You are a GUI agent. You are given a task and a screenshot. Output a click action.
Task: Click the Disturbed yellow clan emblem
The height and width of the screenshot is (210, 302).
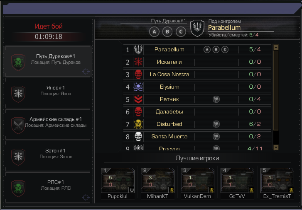tap(138, 124)
